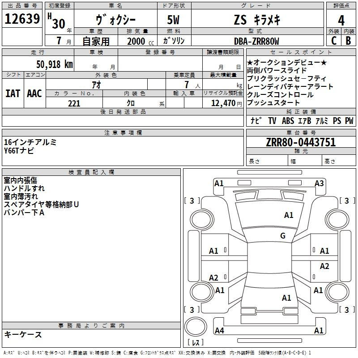
Task: Select the interior color クロ
Action: click(131, 103)
